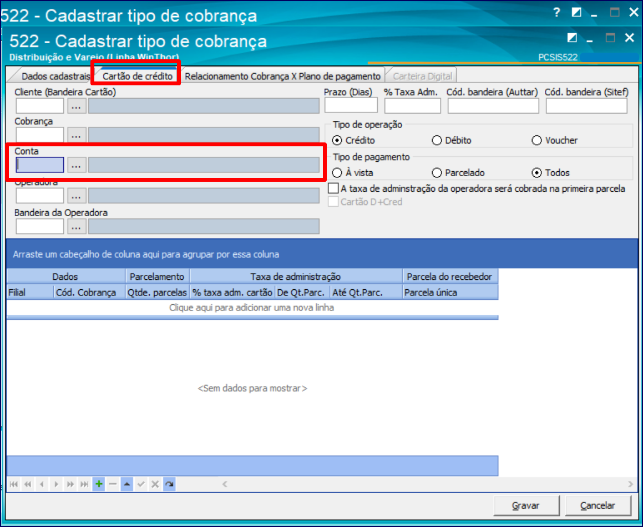Click the Cód. bandeira (Auttar) field
643x527 pixels.
[x=493, y=106]
